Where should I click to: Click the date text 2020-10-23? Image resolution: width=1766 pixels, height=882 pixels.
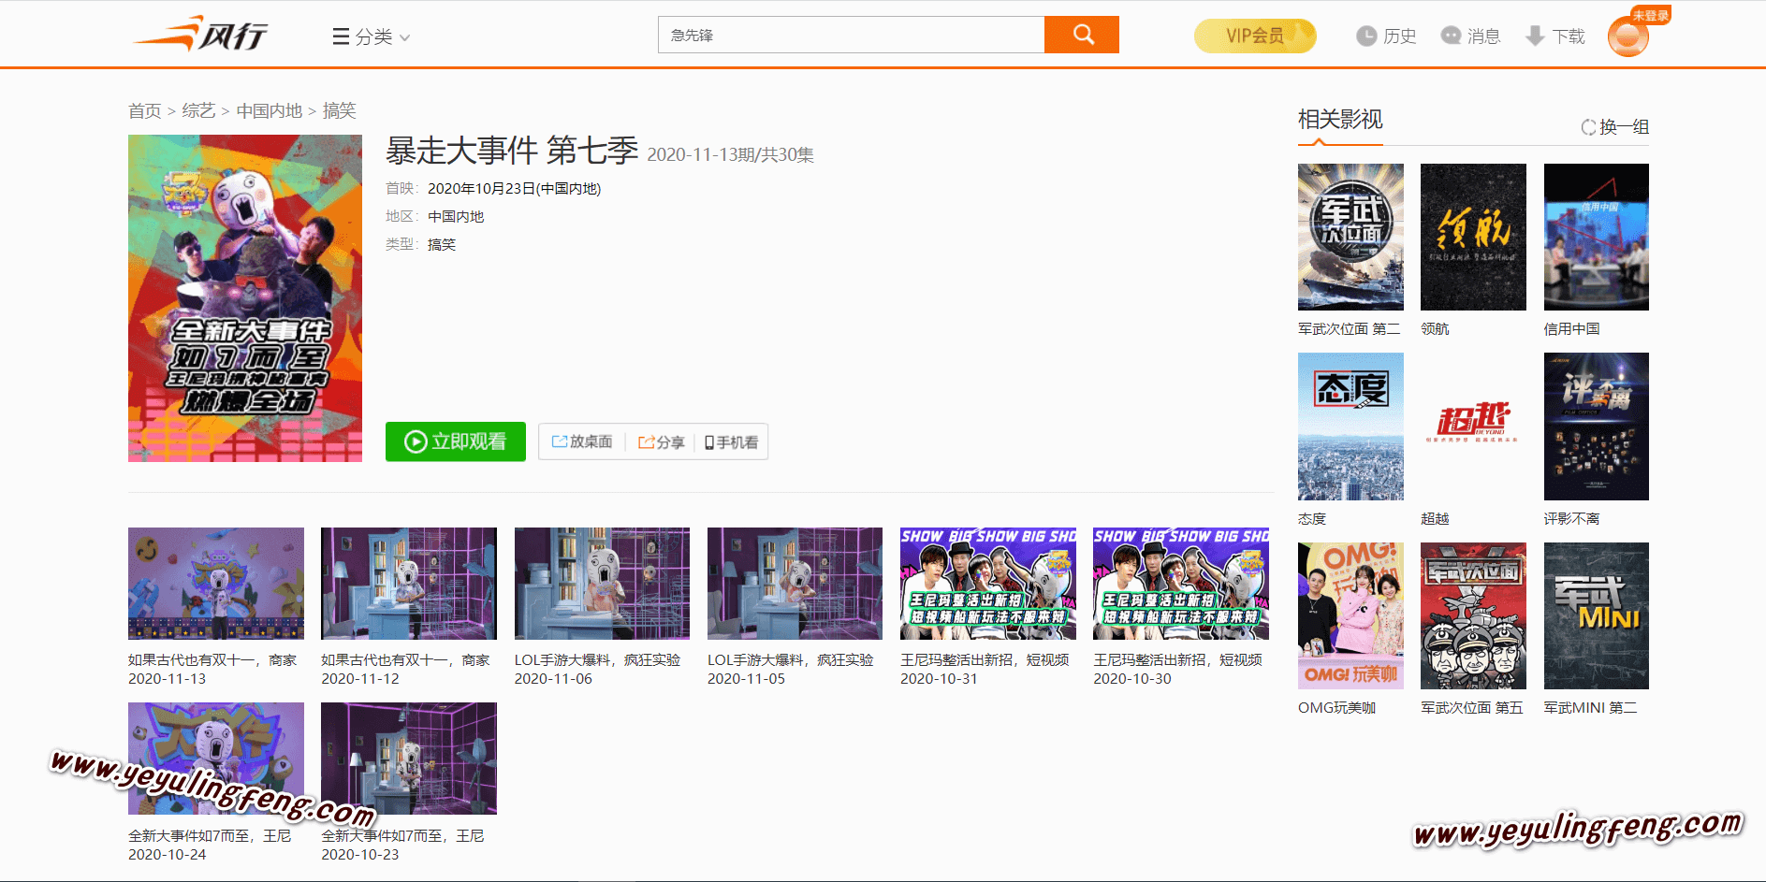(360, 855)
